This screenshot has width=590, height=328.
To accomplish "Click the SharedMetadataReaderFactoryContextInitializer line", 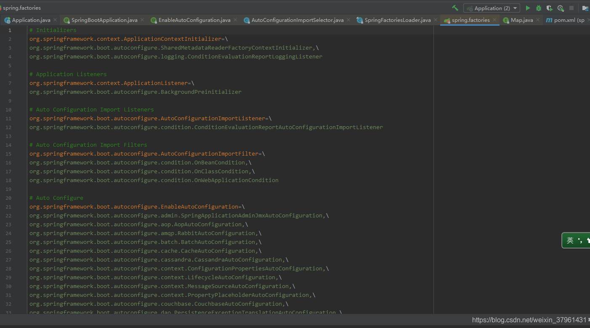I will (174, 48).
